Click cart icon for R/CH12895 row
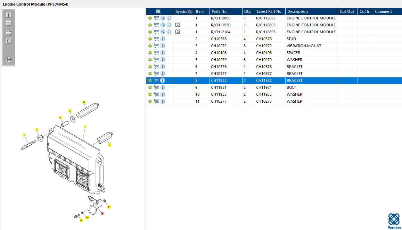The width and height of the screenshot is (402, 230). click(156, 18)
